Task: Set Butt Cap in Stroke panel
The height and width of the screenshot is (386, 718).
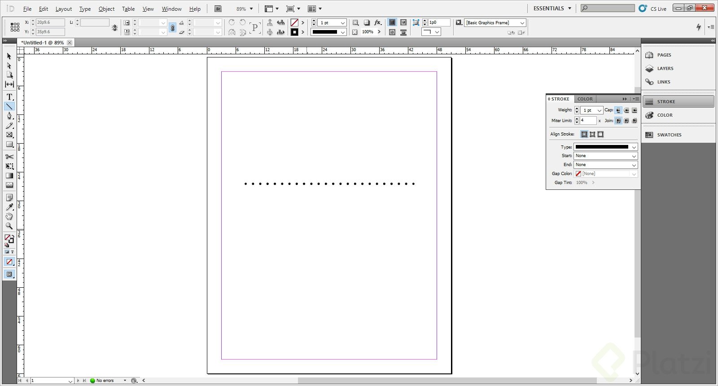Action: pyautogui.click(x=618, y=110)
